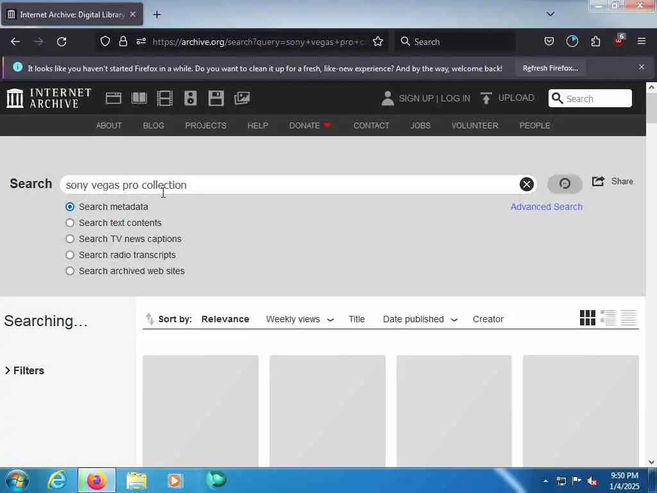Open the Books/Texts icon

click(x=139, y=98)
